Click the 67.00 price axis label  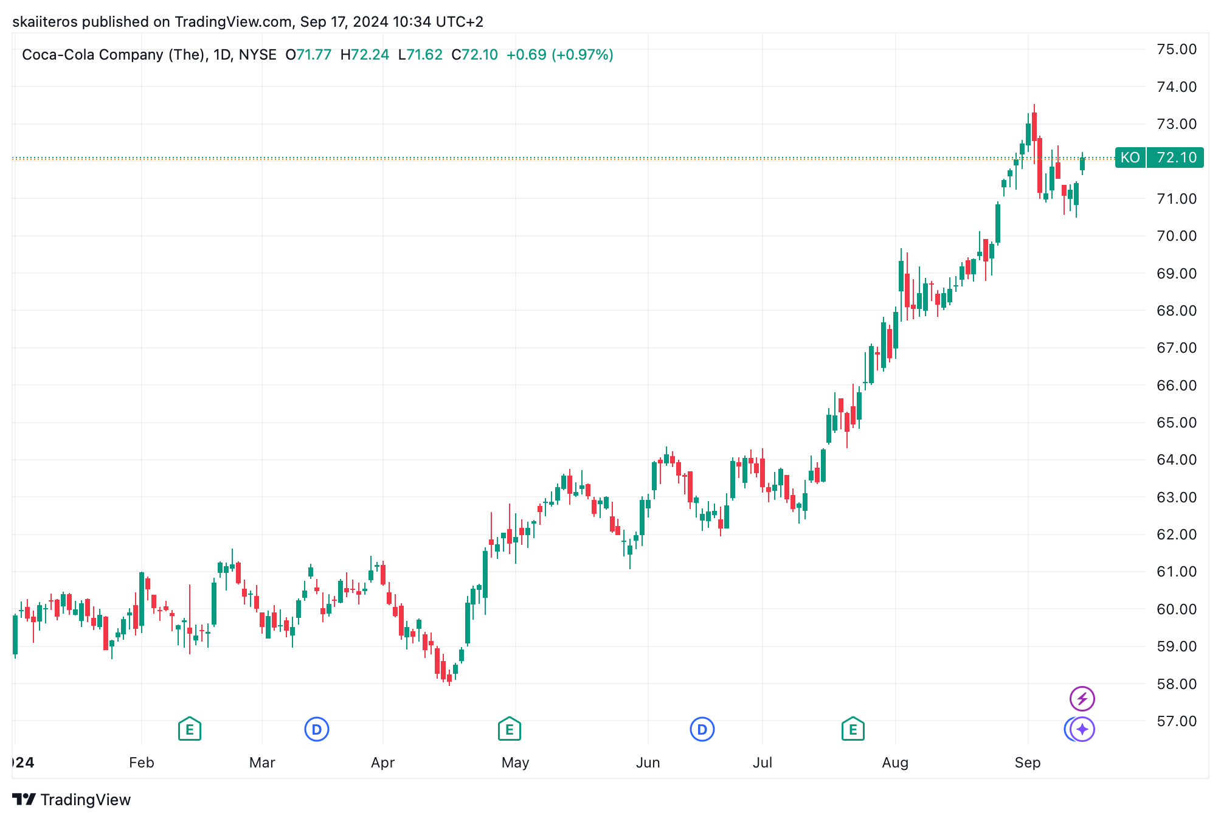1177,348
